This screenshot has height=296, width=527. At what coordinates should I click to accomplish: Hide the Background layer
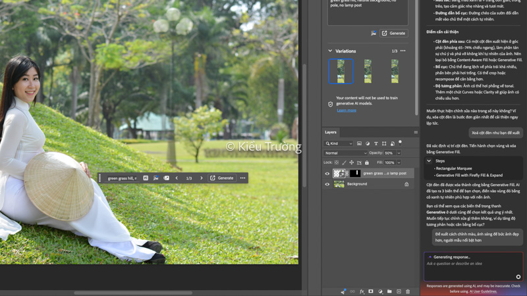tap(327, 184)
